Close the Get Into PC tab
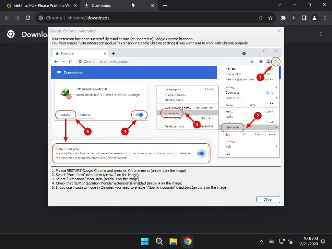332x249 pixels. coord(75,6)
